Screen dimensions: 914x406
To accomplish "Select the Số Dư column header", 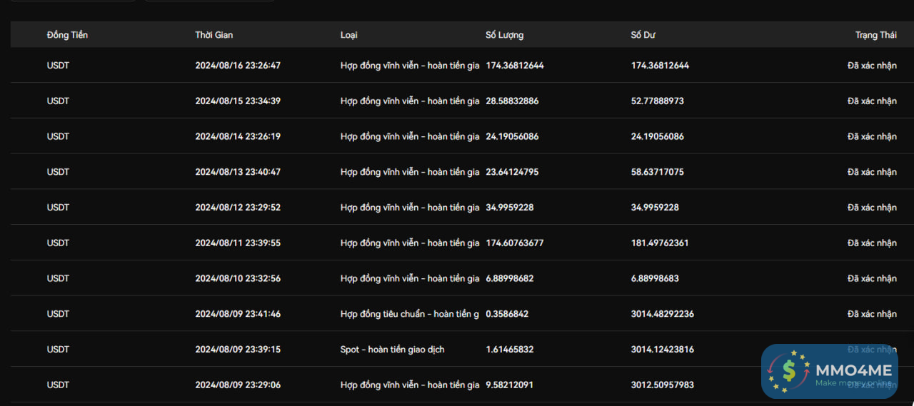I will 643,35.
